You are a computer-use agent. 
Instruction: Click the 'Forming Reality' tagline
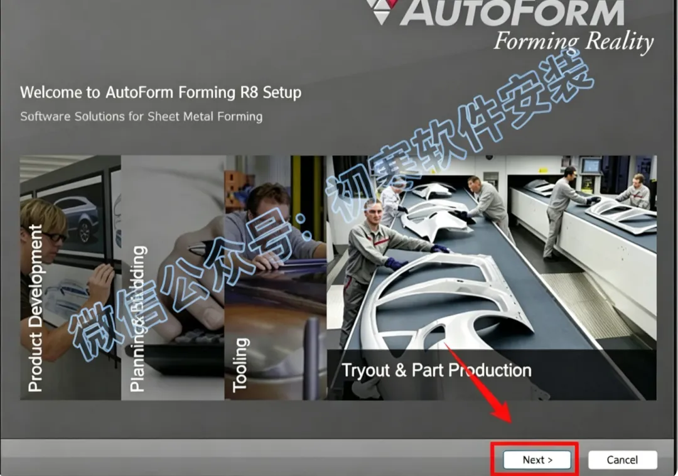573,42
